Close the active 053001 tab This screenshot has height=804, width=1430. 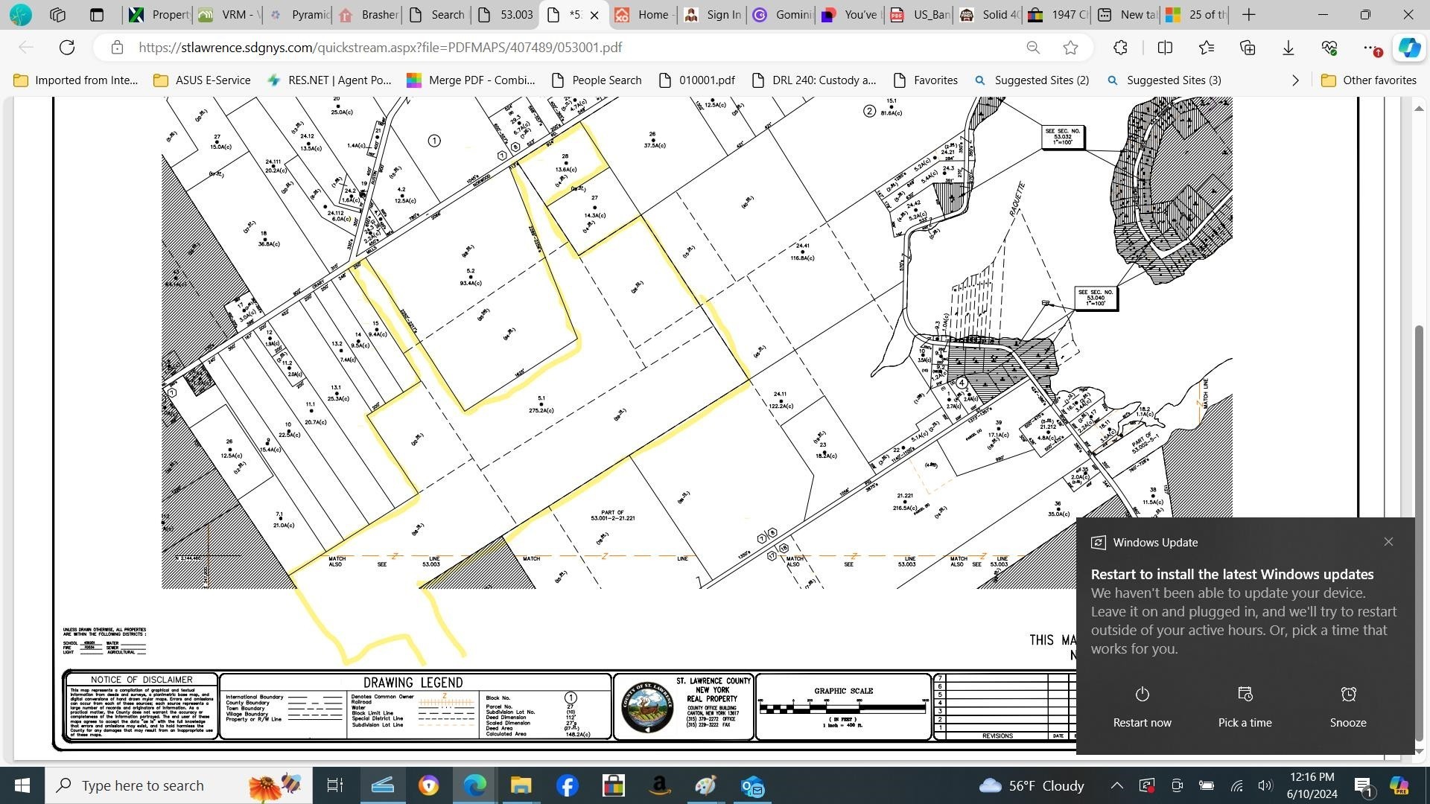594,15
